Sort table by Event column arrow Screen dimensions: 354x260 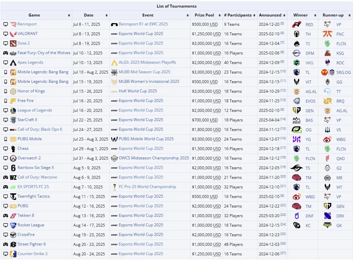188,16
